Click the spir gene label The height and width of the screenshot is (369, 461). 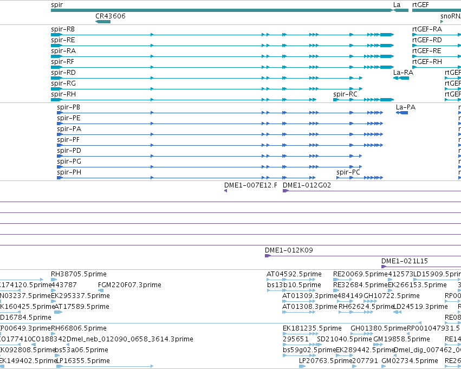pyautogui.click(x=57, y=5)
